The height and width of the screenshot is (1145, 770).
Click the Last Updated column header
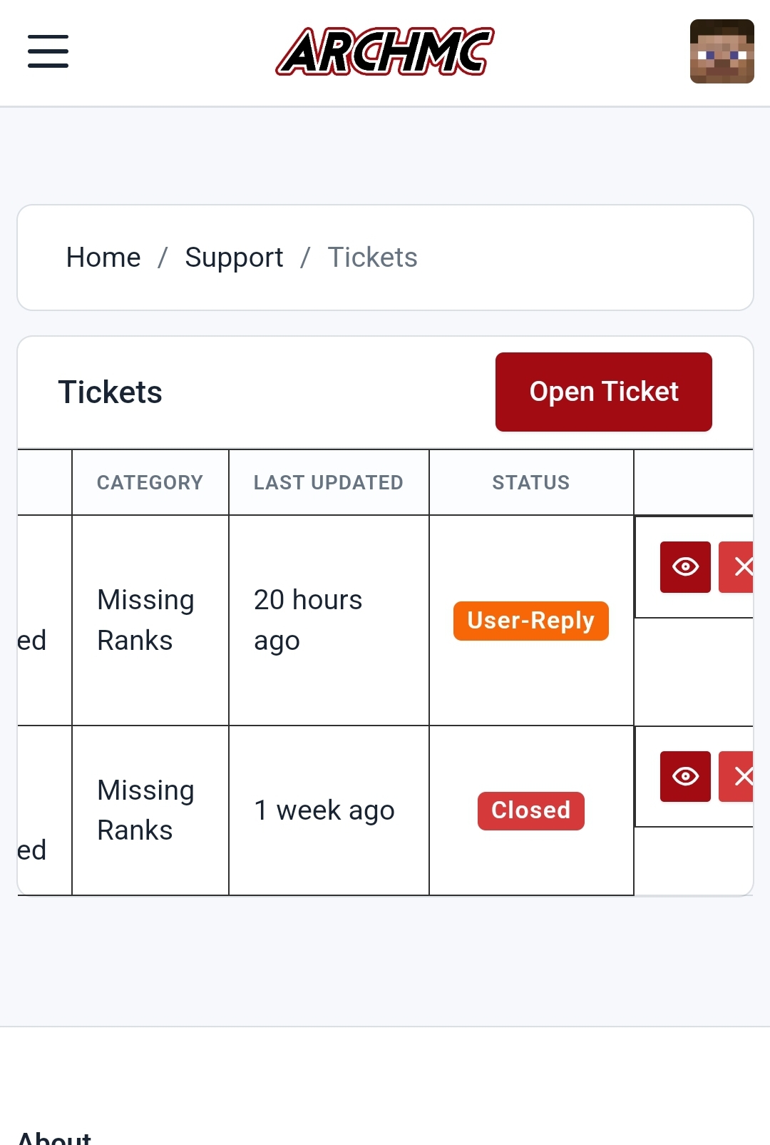[x=329, y=482]
